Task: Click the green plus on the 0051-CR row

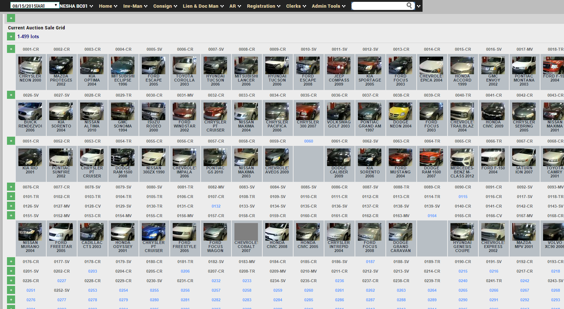Action: [11, 141]
